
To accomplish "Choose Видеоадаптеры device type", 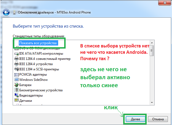I will [31, 95].
